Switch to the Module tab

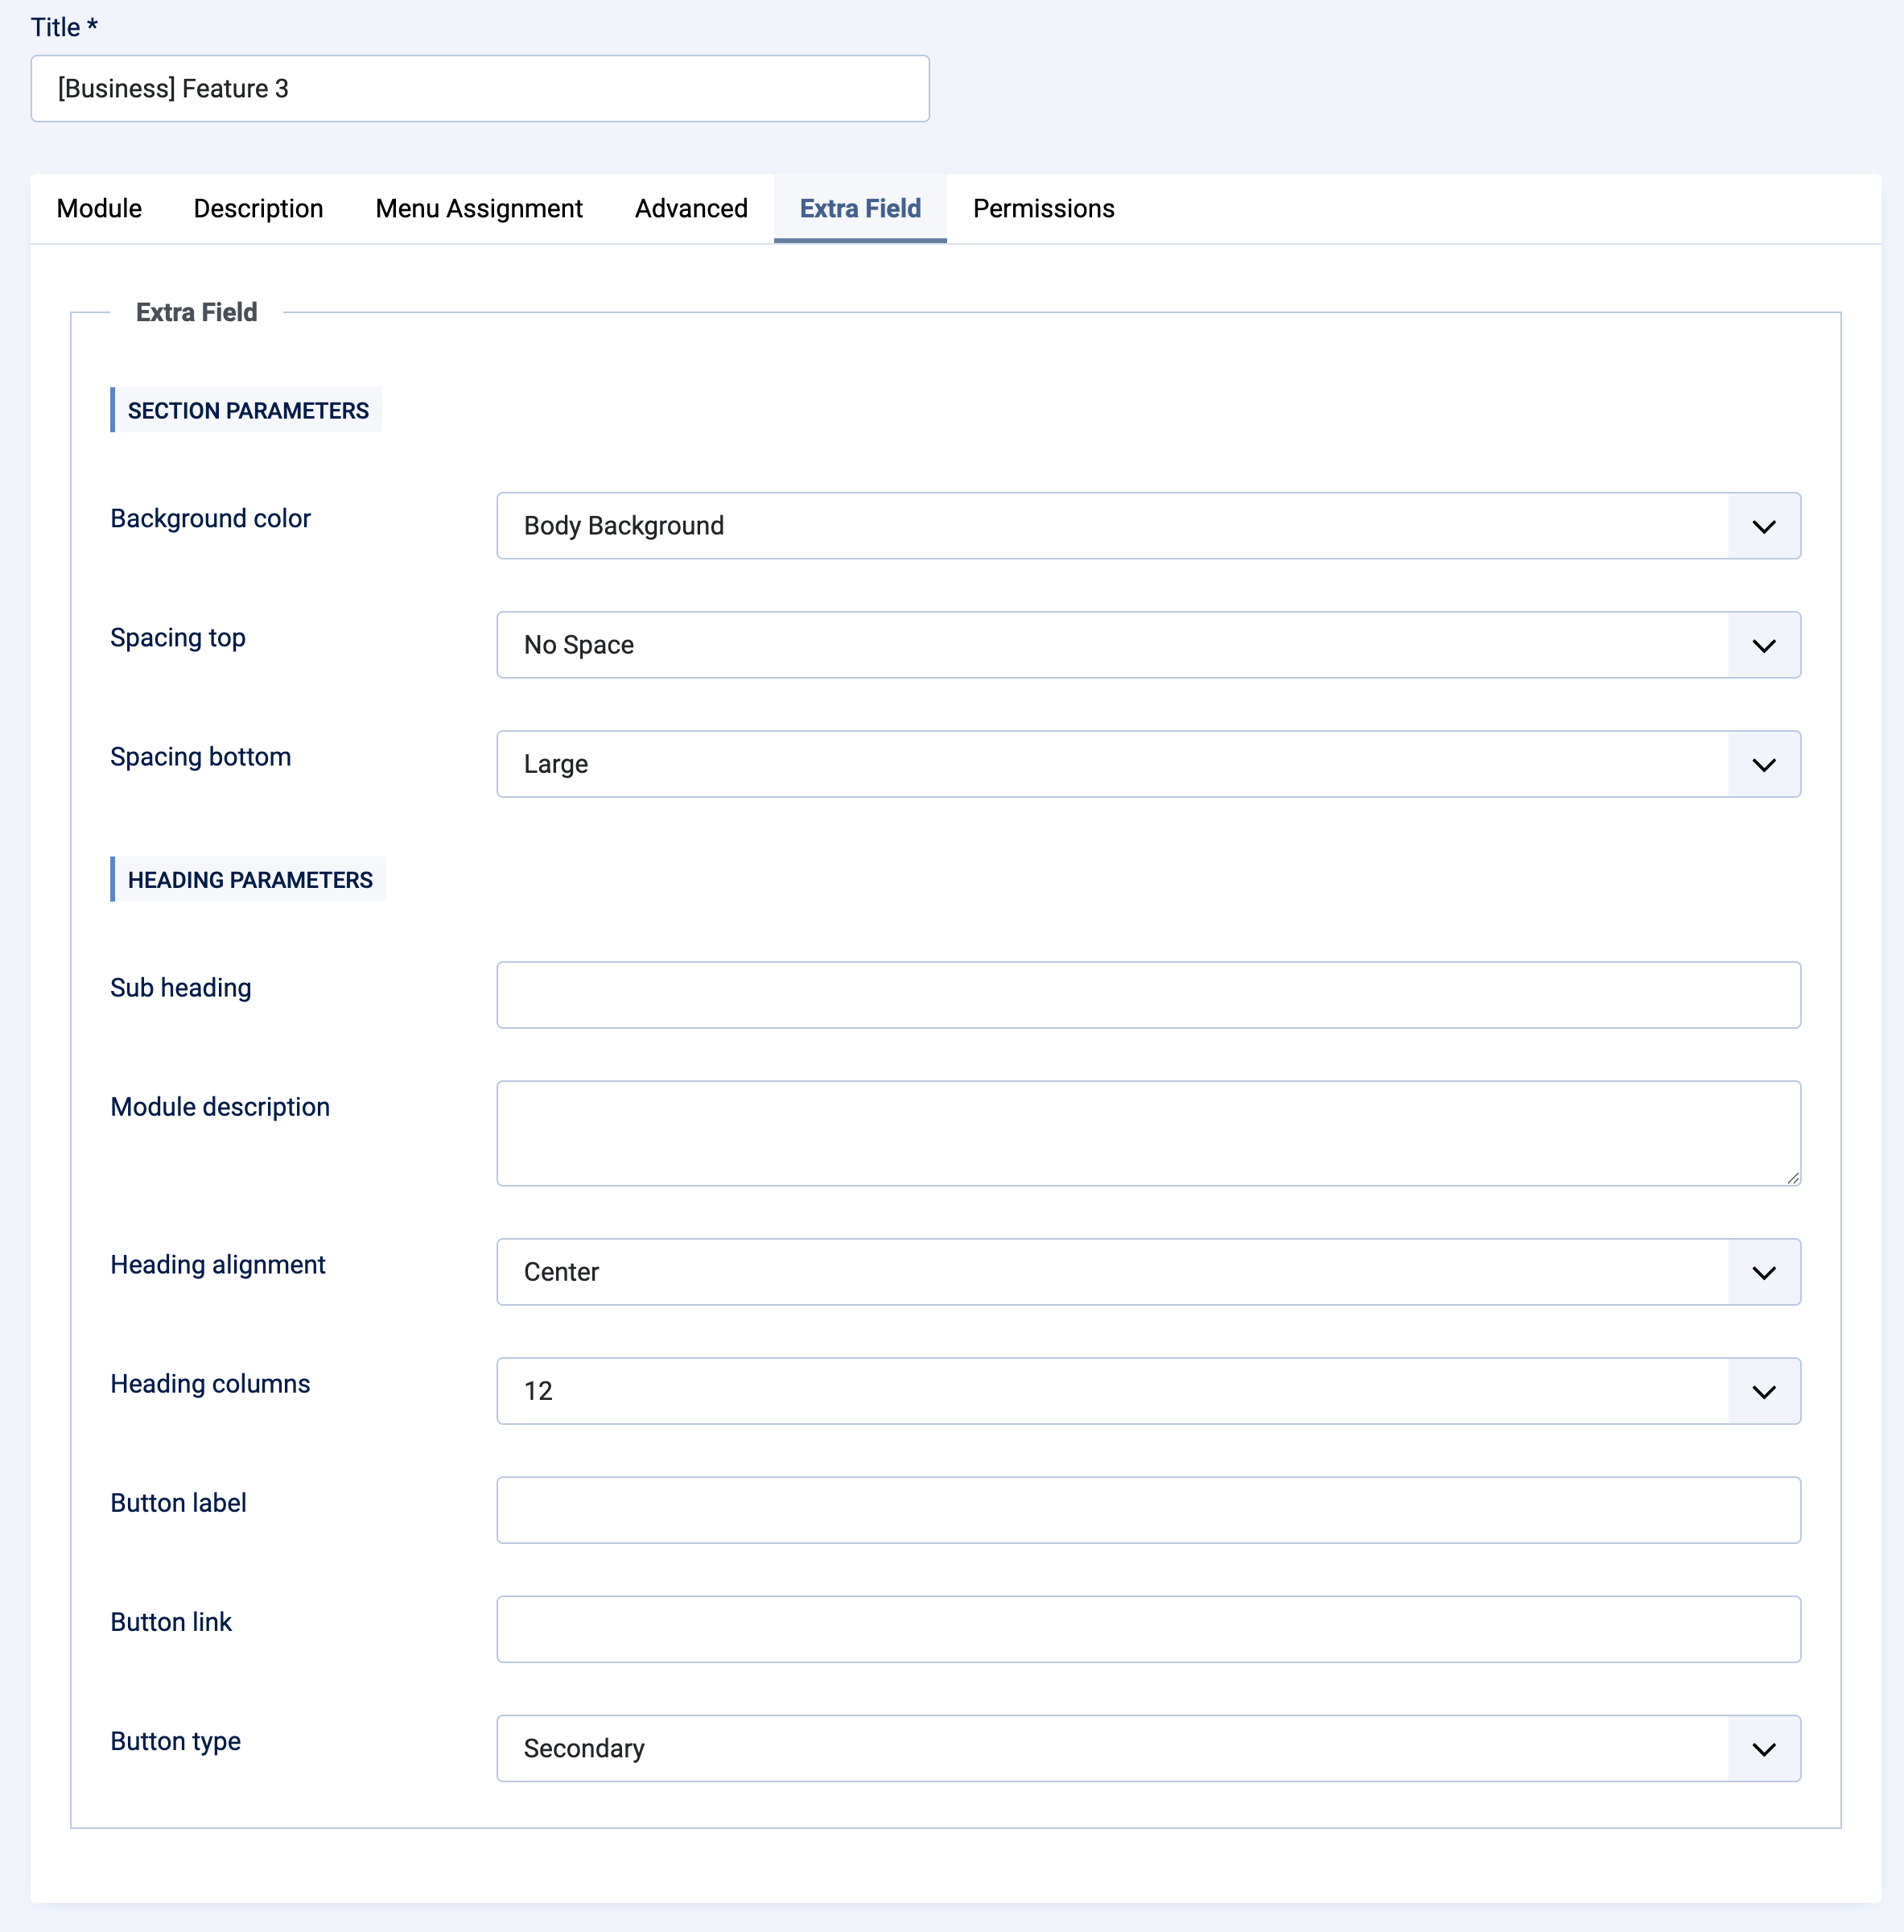(x=99, y=208)
